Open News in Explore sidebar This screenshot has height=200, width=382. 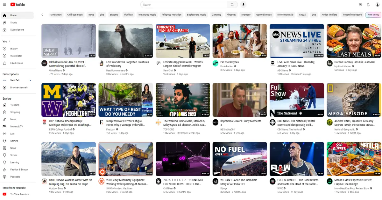tap(17, 148)
